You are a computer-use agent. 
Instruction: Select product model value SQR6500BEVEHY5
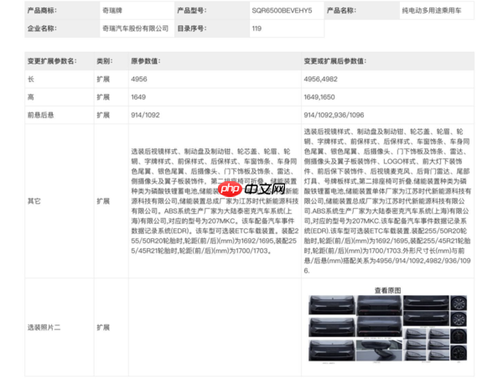coord(282,11)
